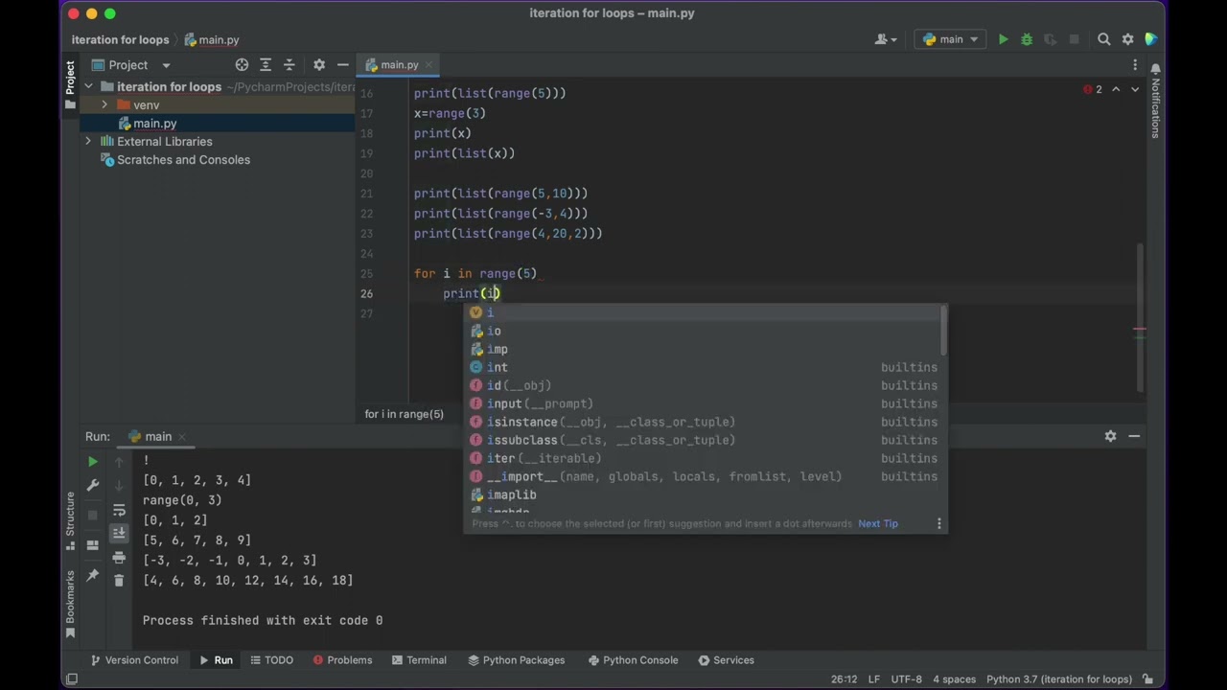This screenshot has height=690, width=1227.
Task: Open Python Console tool window
Action: click(x=633, y=660)
